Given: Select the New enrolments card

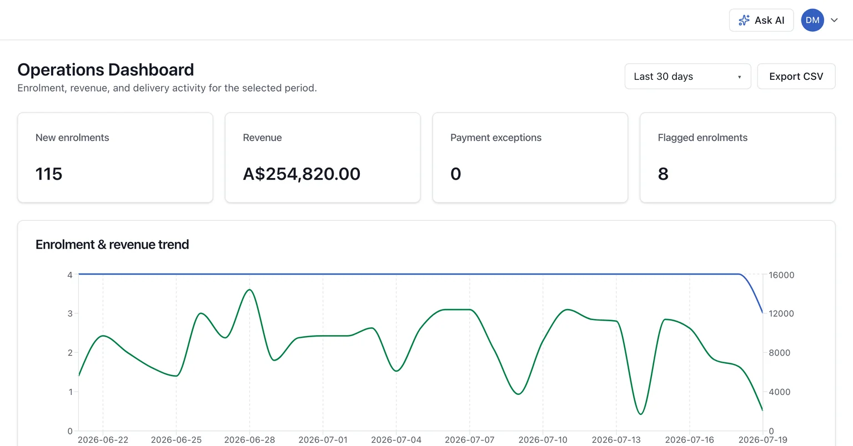Looking at the screenshot, I should [116, 158].
